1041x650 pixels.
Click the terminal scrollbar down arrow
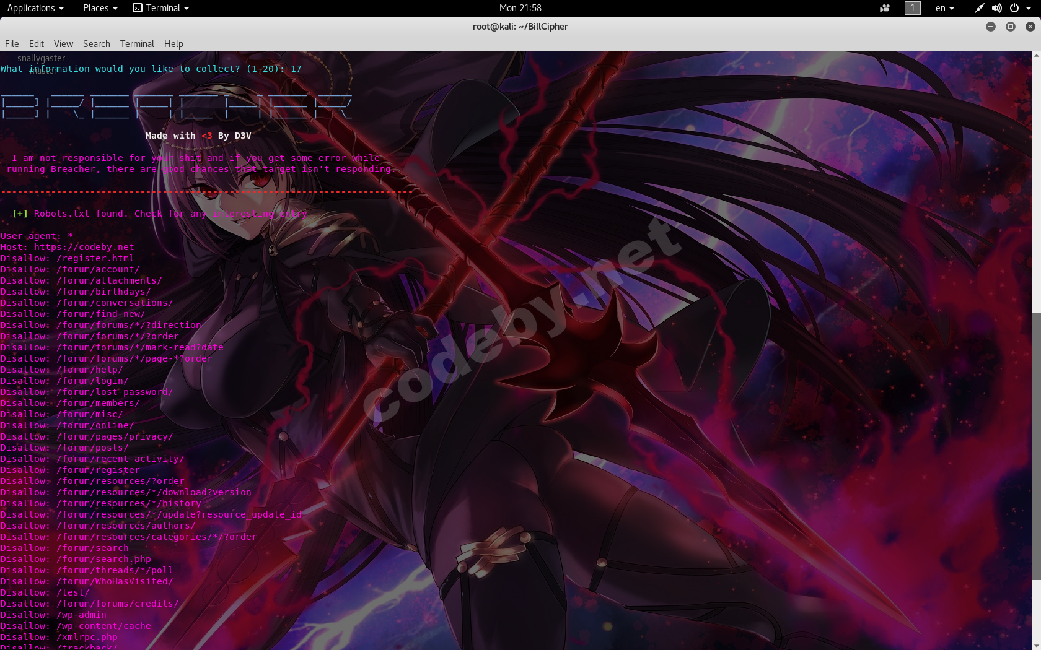click(x=1036, y=645)
